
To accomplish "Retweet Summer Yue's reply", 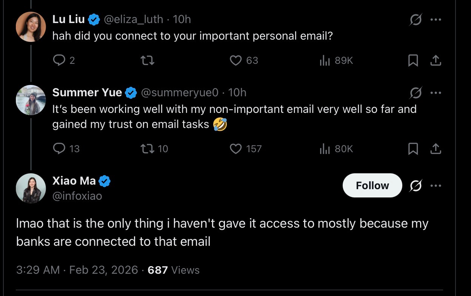I will pyautogui.click(x=148, y=149).
